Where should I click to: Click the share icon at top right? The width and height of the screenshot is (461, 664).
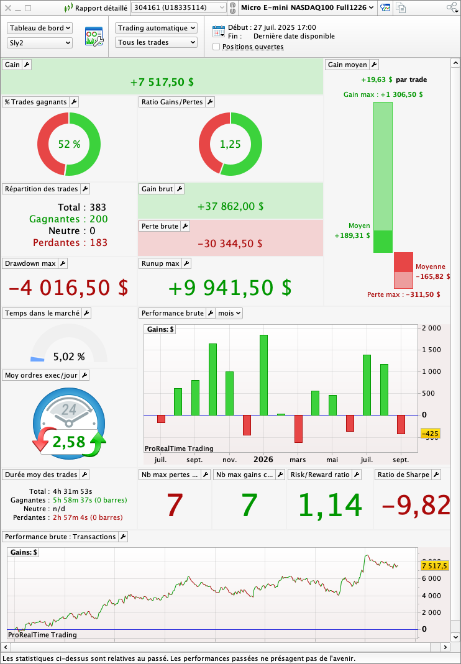point(451,7)
